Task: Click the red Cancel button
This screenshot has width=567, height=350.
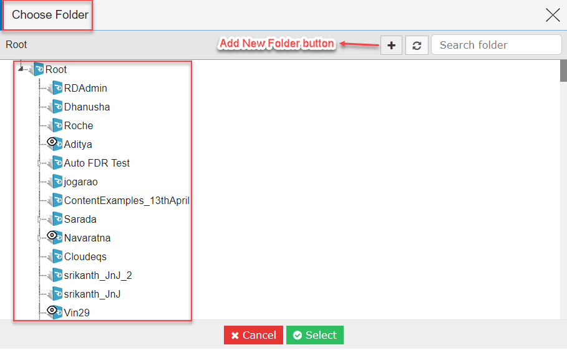Action: (253, 335)
